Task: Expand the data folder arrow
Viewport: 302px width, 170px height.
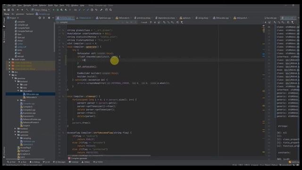Action: pyautogui.click(x=18, y=88)
